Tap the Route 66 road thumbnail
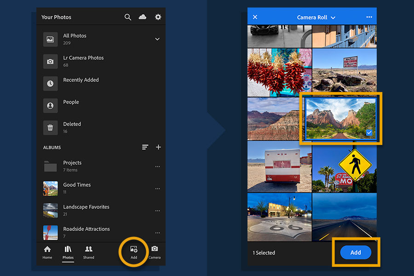Viewport: 414px width, 276px height. [279, 216]
